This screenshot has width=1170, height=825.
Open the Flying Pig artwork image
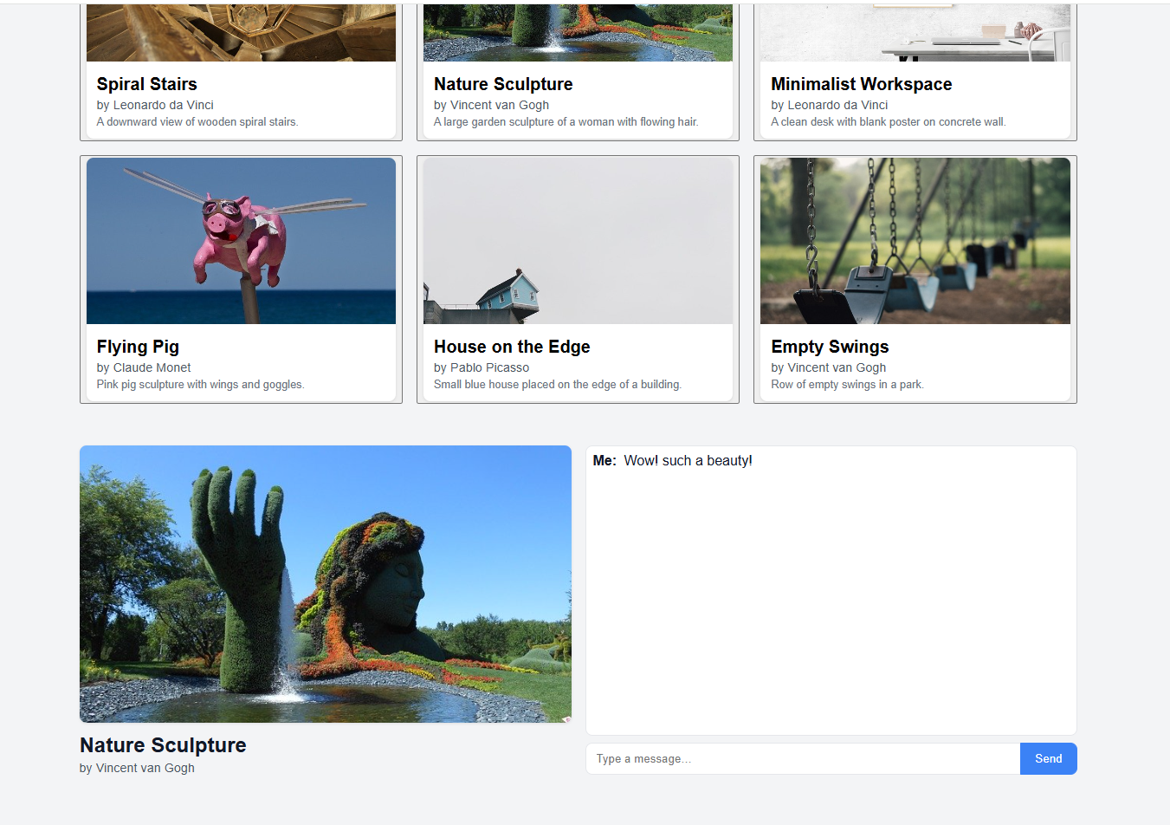coord(241,240)
